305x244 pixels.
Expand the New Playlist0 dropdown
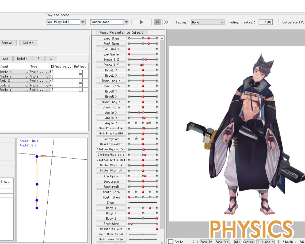(x=83, y=22)
